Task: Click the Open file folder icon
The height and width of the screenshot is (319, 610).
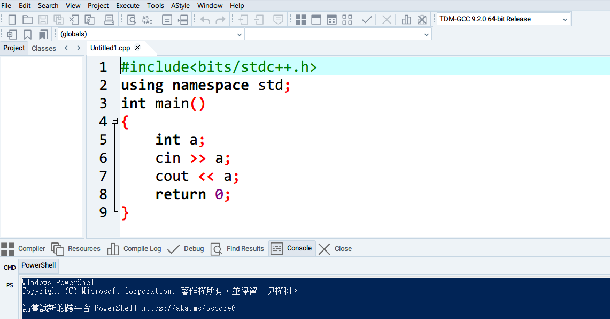Action: tap(27, 20)
